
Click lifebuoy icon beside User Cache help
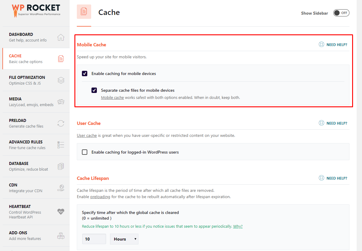[321, 123]
